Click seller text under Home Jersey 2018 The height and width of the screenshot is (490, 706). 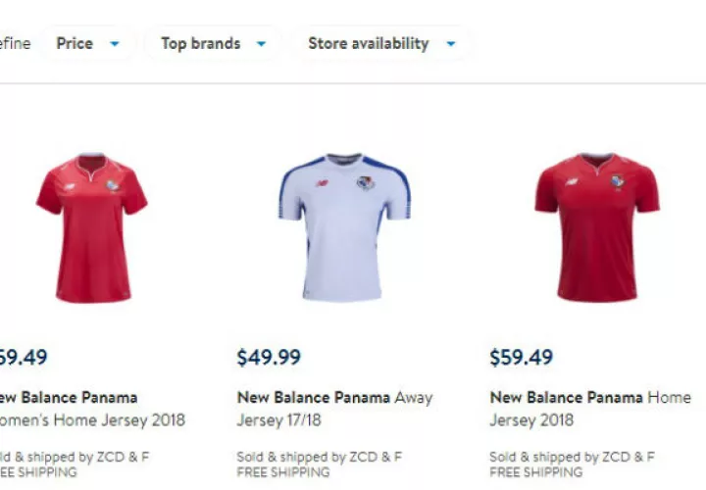tap(572, 457)
